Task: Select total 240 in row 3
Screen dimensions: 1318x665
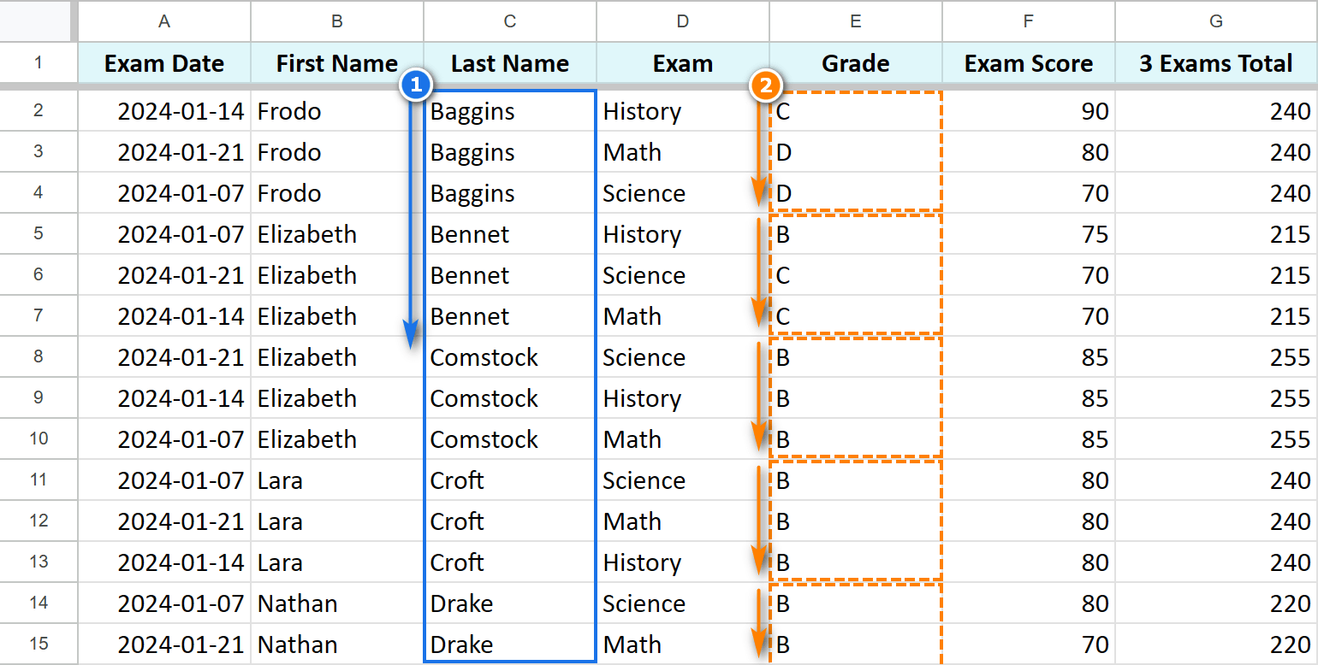Action: click(1216, 152)
